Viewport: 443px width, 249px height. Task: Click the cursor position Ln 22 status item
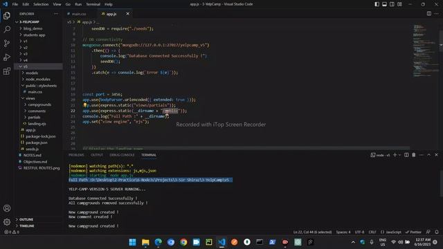[x=312, y=232]
